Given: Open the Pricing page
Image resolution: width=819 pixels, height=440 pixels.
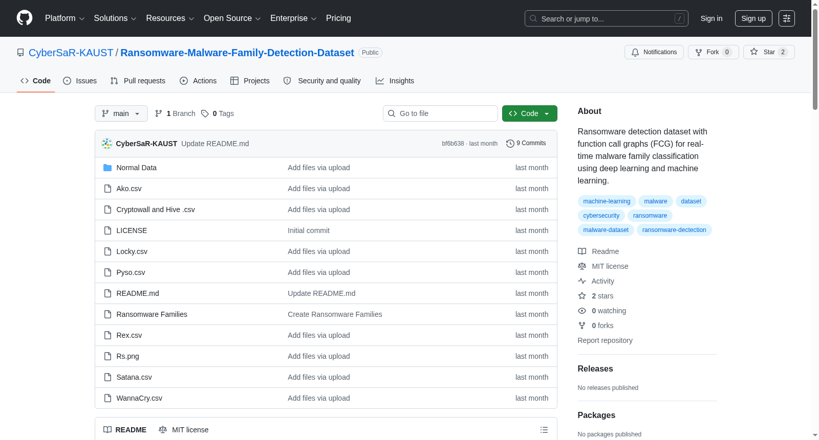Looking at the screenshot, I should (338, 18).
